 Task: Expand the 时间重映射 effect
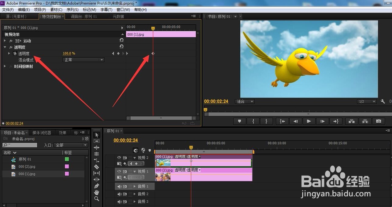pos(5,66)
